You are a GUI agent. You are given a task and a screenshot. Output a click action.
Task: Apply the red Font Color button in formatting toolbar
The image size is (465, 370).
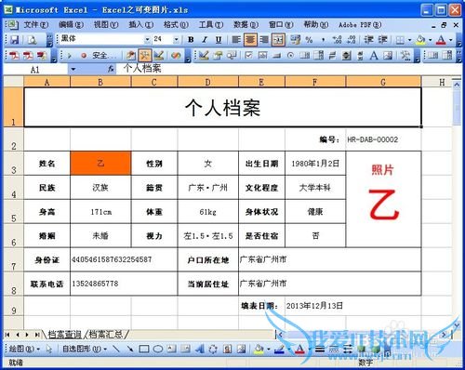[x=441, y=39]
